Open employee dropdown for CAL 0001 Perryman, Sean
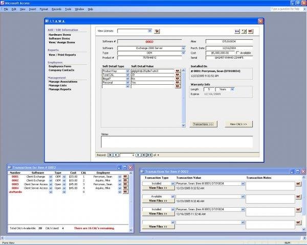The height and width of the screenshot is (245, 307). (x=120, y=177)
